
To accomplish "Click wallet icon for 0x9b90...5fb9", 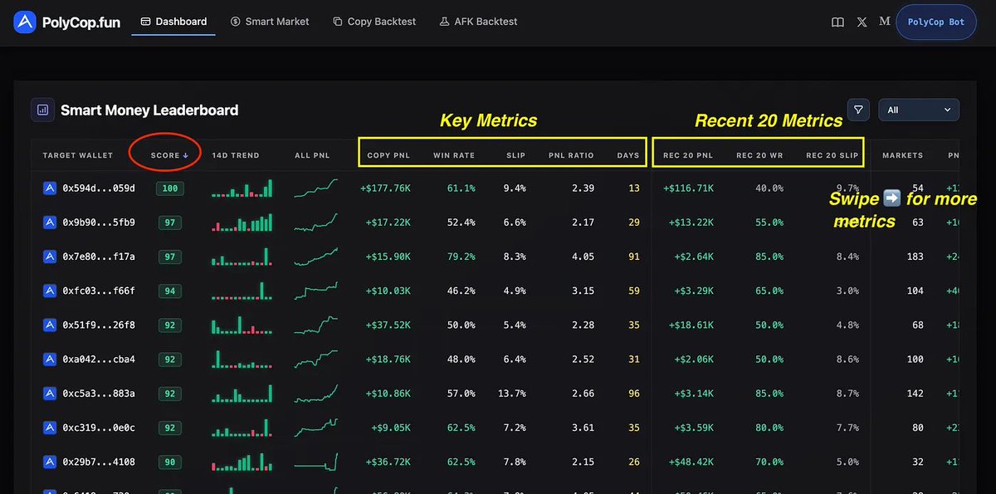I will pos(49,223).
